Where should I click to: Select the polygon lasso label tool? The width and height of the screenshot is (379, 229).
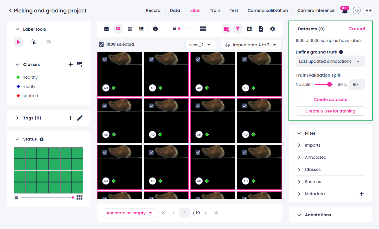click(49, 42)
